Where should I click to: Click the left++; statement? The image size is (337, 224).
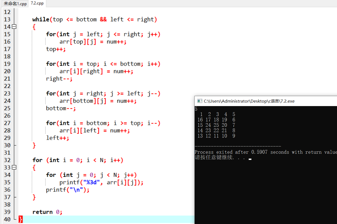[58, 138]
